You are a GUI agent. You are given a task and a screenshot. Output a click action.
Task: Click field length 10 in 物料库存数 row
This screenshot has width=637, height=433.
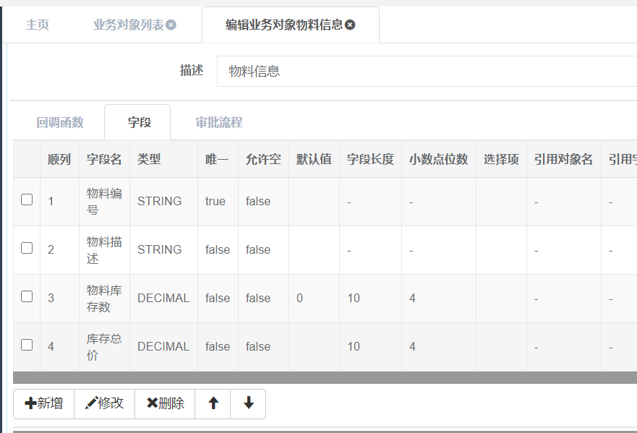tap(354, 298)
